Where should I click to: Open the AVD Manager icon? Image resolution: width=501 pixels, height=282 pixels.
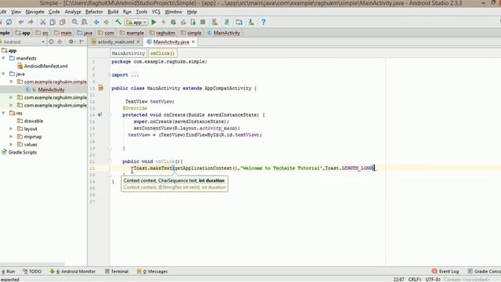[x=214, y=22]
